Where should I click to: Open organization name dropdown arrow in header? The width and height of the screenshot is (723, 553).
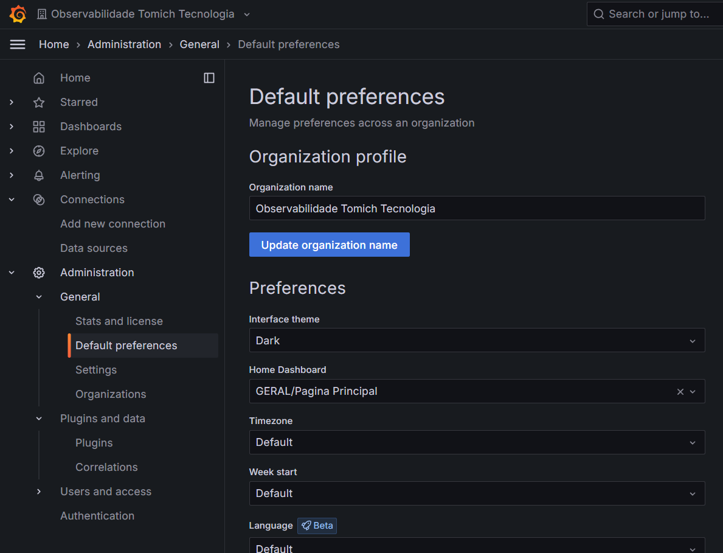(x=247, y=15)
